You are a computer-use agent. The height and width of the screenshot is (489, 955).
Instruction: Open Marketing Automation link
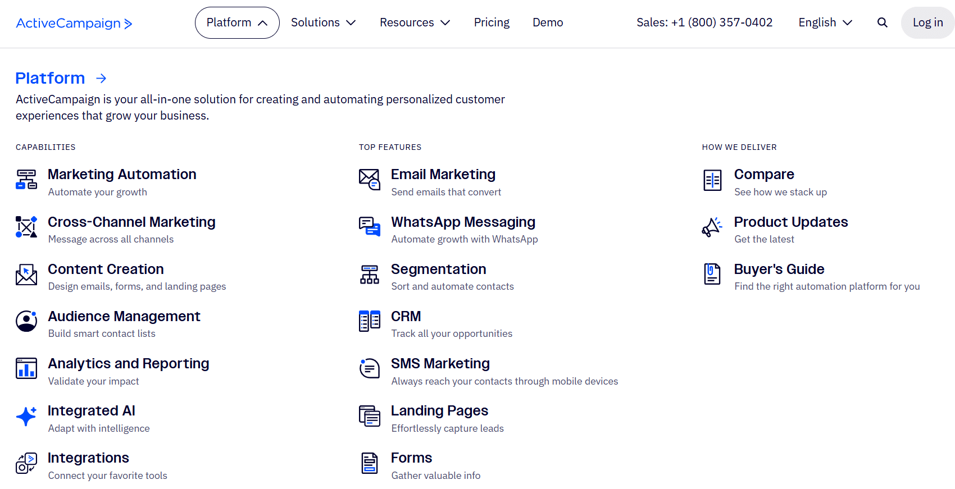click(122, 175)
